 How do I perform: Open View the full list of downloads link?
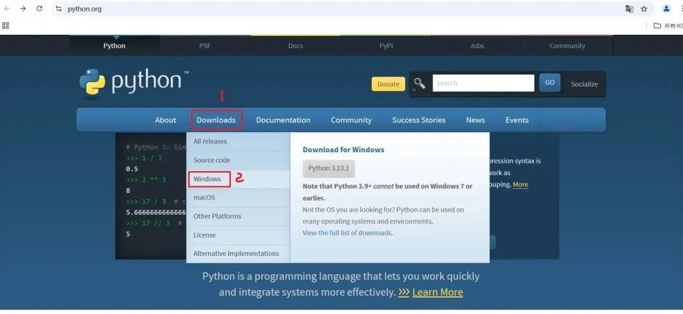[x=348, y=232]
